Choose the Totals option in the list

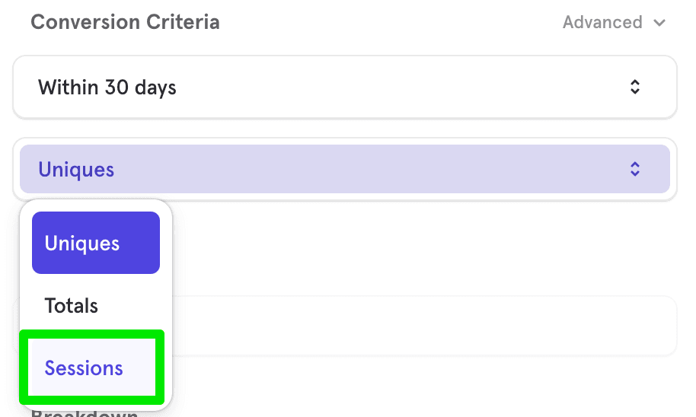pos(95,306)
